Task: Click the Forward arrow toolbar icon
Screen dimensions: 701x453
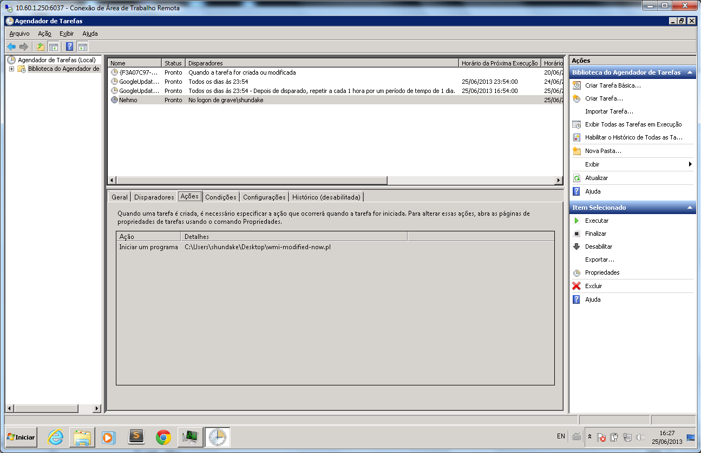Action: [23, 46]
